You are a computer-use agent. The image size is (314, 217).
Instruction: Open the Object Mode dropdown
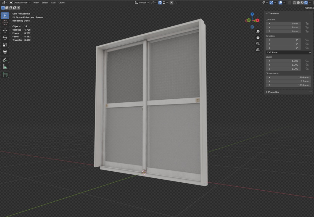(20, 2)
